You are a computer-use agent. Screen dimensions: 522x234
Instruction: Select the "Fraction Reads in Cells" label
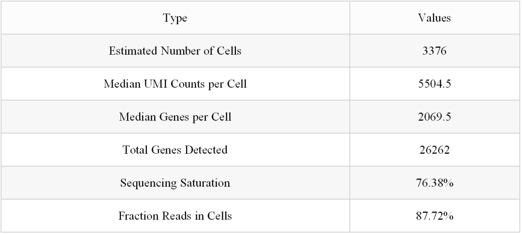coord(175,216)
